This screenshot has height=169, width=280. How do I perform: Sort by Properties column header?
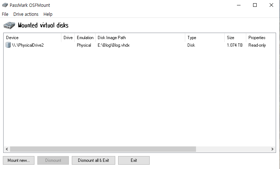click(x=261, y=38)
